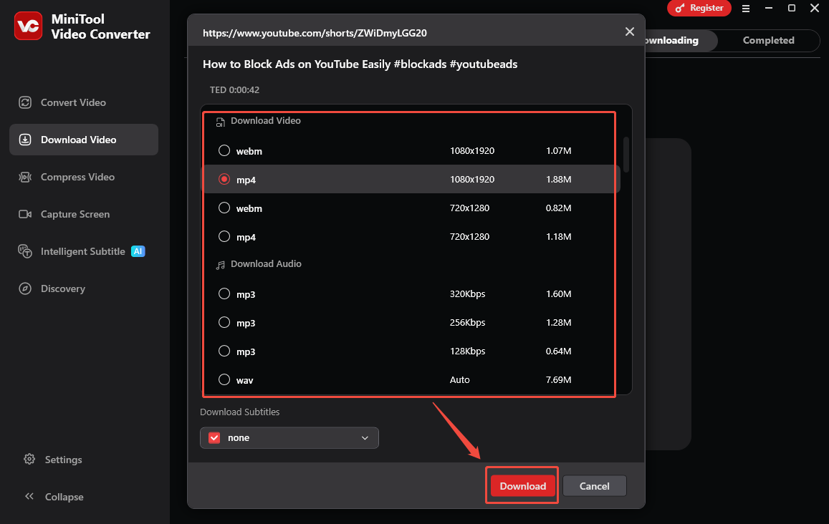Screen dimensions: 829x524
Task: Click the 0.82M file size value
Action: point(558,208)
